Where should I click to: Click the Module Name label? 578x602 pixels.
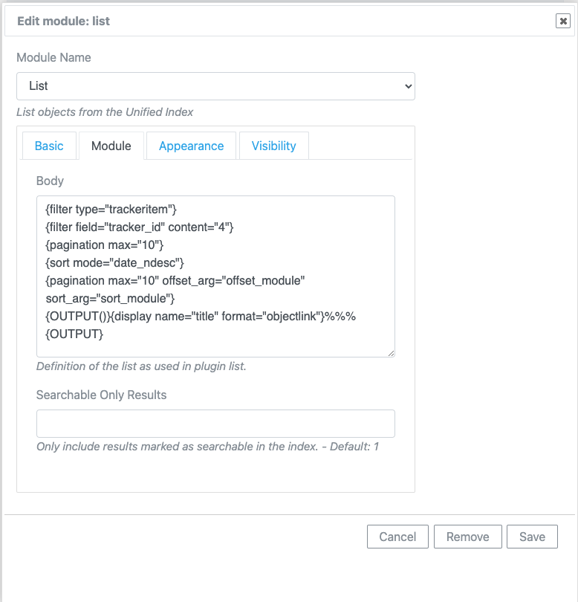(53, 57)
